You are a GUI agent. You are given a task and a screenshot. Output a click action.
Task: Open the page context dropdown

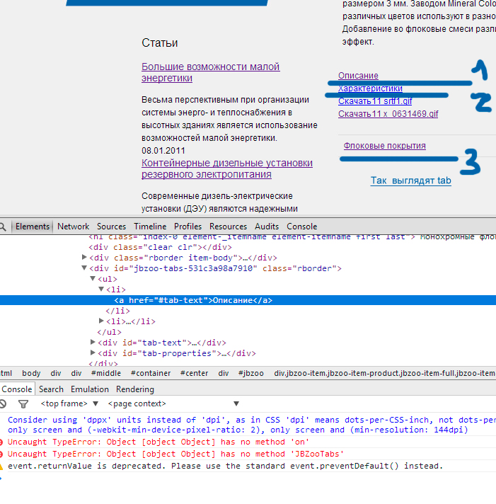(x=142, y=403)
